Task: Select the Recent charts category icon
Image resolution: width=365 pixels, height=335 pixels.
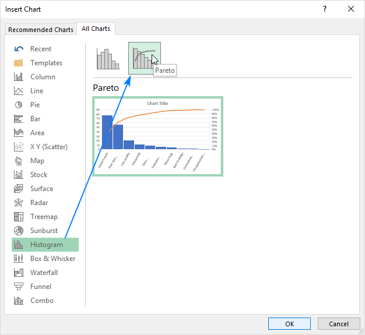Action: 19,49
